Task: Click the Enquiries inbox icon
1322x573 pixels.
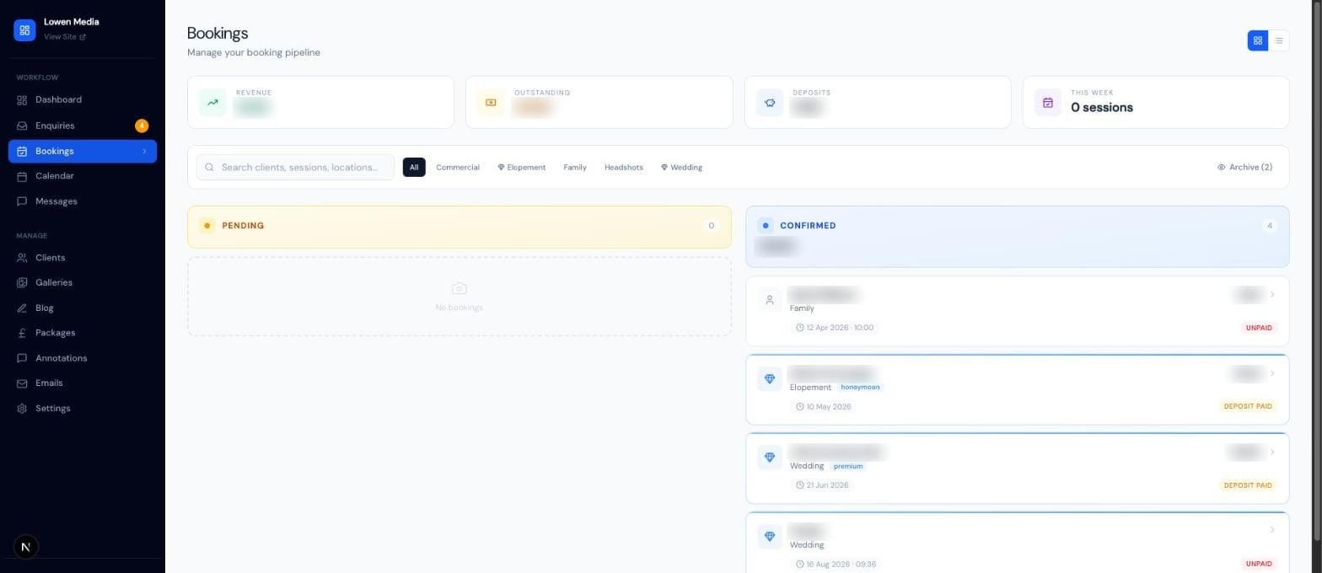Action: [22, 126]
